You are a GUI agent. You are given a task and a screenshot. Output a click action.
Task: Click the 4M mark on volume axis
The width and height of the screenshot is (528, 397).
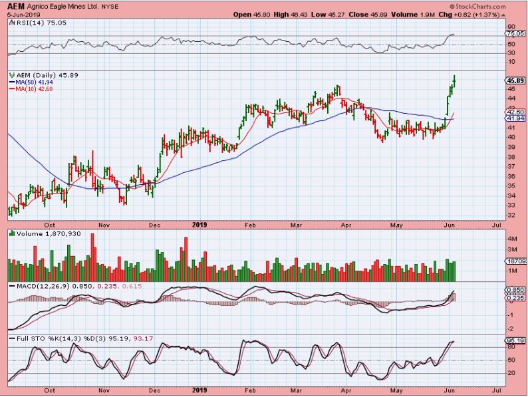pyautogui.click(x=513, y=239)
